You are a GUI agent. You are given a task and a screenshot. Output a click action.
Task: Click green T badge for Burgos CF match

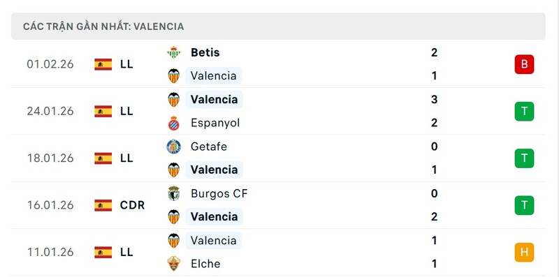click(x=524, y=205)
